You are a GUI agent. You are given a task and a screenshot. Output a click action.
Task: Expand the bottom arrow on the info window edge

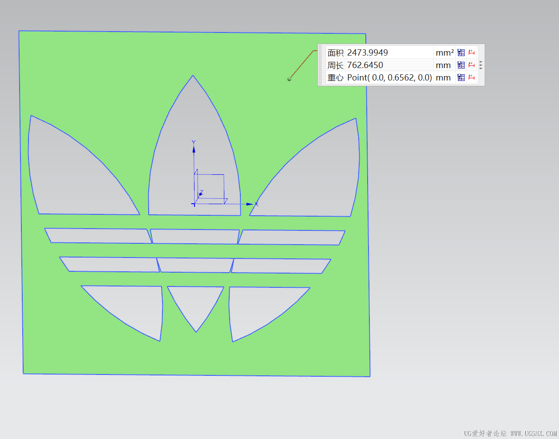pos(481,68)
